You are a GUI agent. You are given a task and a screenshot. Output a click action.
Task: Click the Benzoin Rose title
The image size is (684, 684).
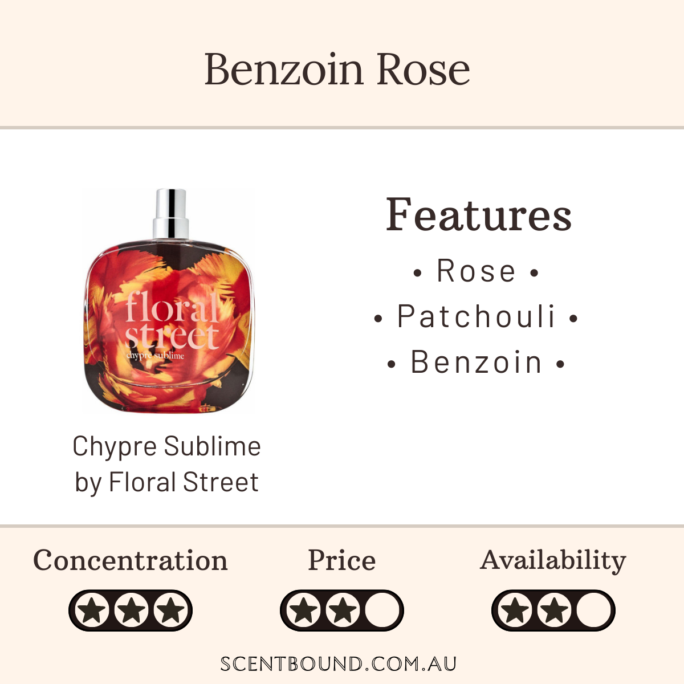tap(337, 70)
